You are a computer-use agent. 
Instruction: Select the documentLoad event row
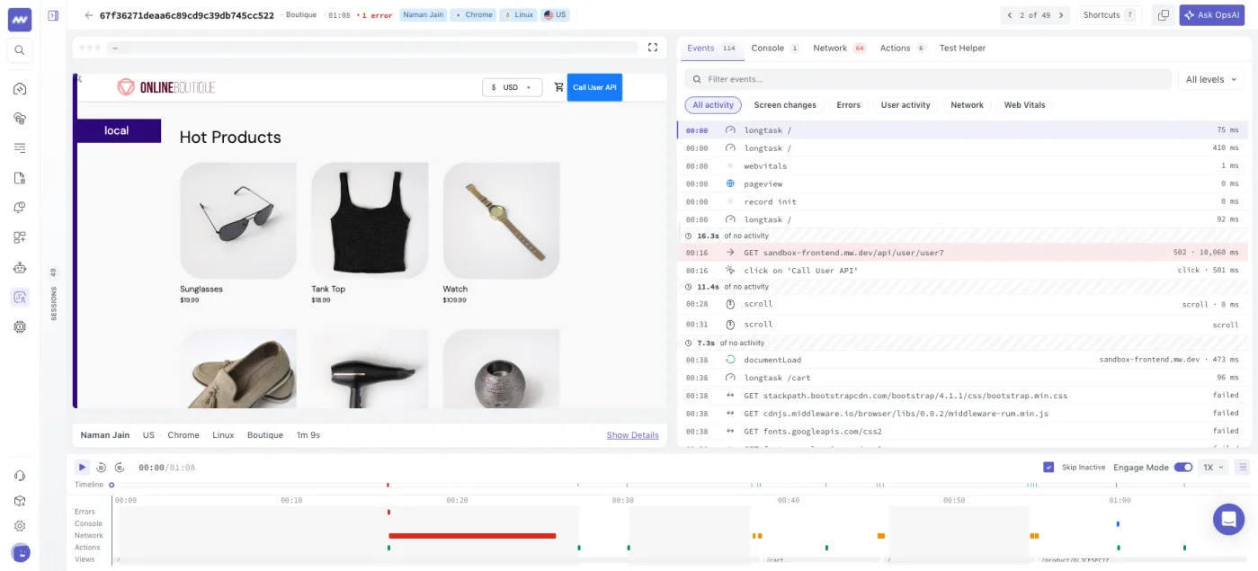coord(962,360)
